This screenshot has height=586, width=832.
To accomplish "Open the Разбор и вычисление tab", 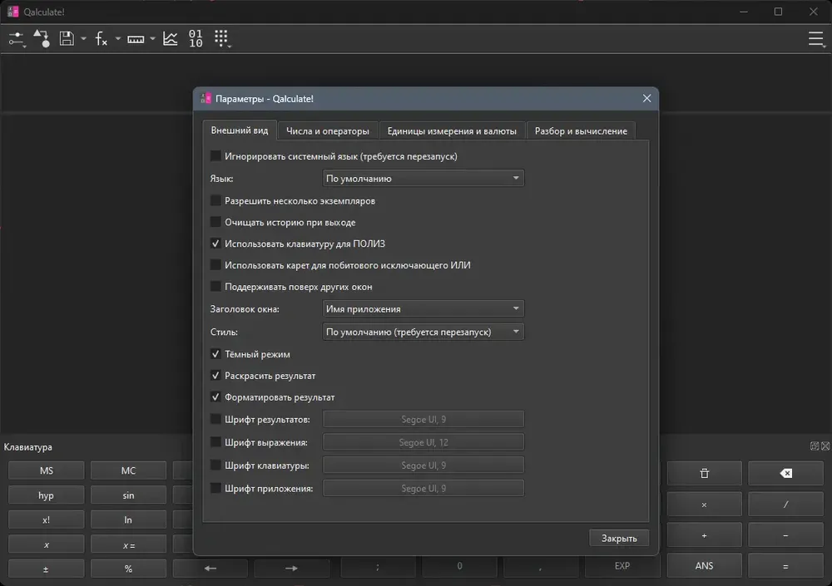I will (581, 131).
